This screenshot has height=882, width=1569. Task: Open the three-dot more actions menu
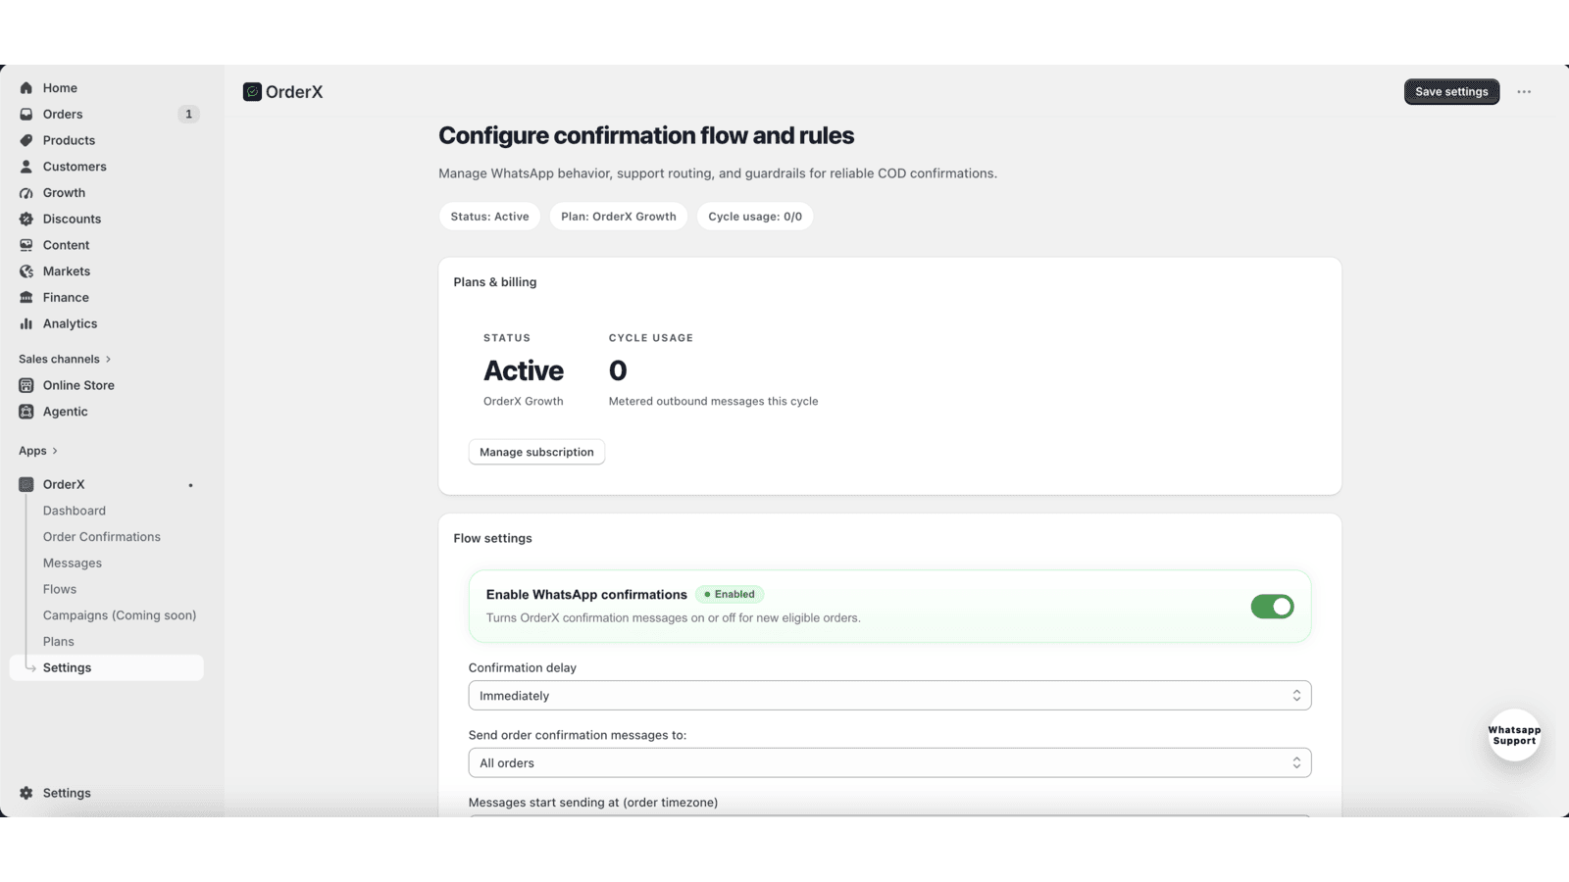1524,92
